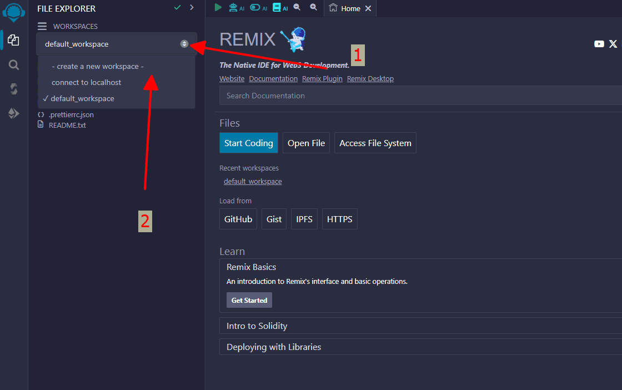This screenshot has height=390, width=622.
Task: Open the Remix Plugin link
Action: click(x=322, y=78)
